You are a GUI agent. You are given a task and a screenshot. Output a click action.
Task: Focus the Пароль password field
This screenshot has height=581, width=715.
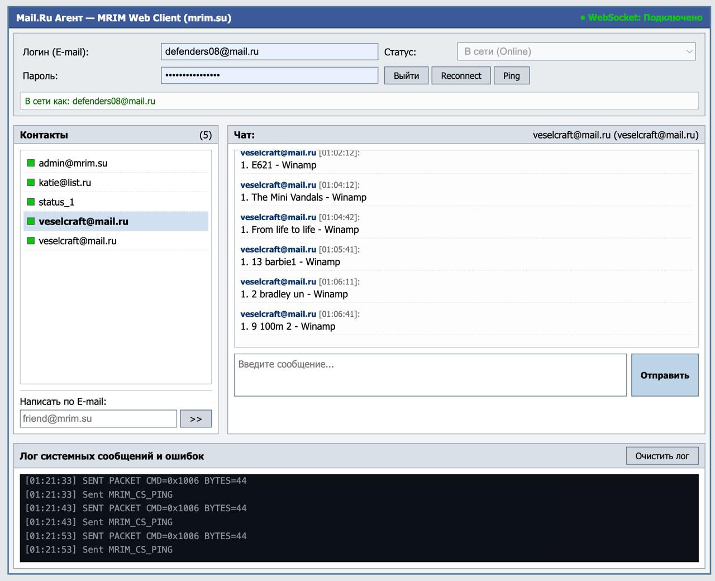pyautogui.click(x=269, y=75)
